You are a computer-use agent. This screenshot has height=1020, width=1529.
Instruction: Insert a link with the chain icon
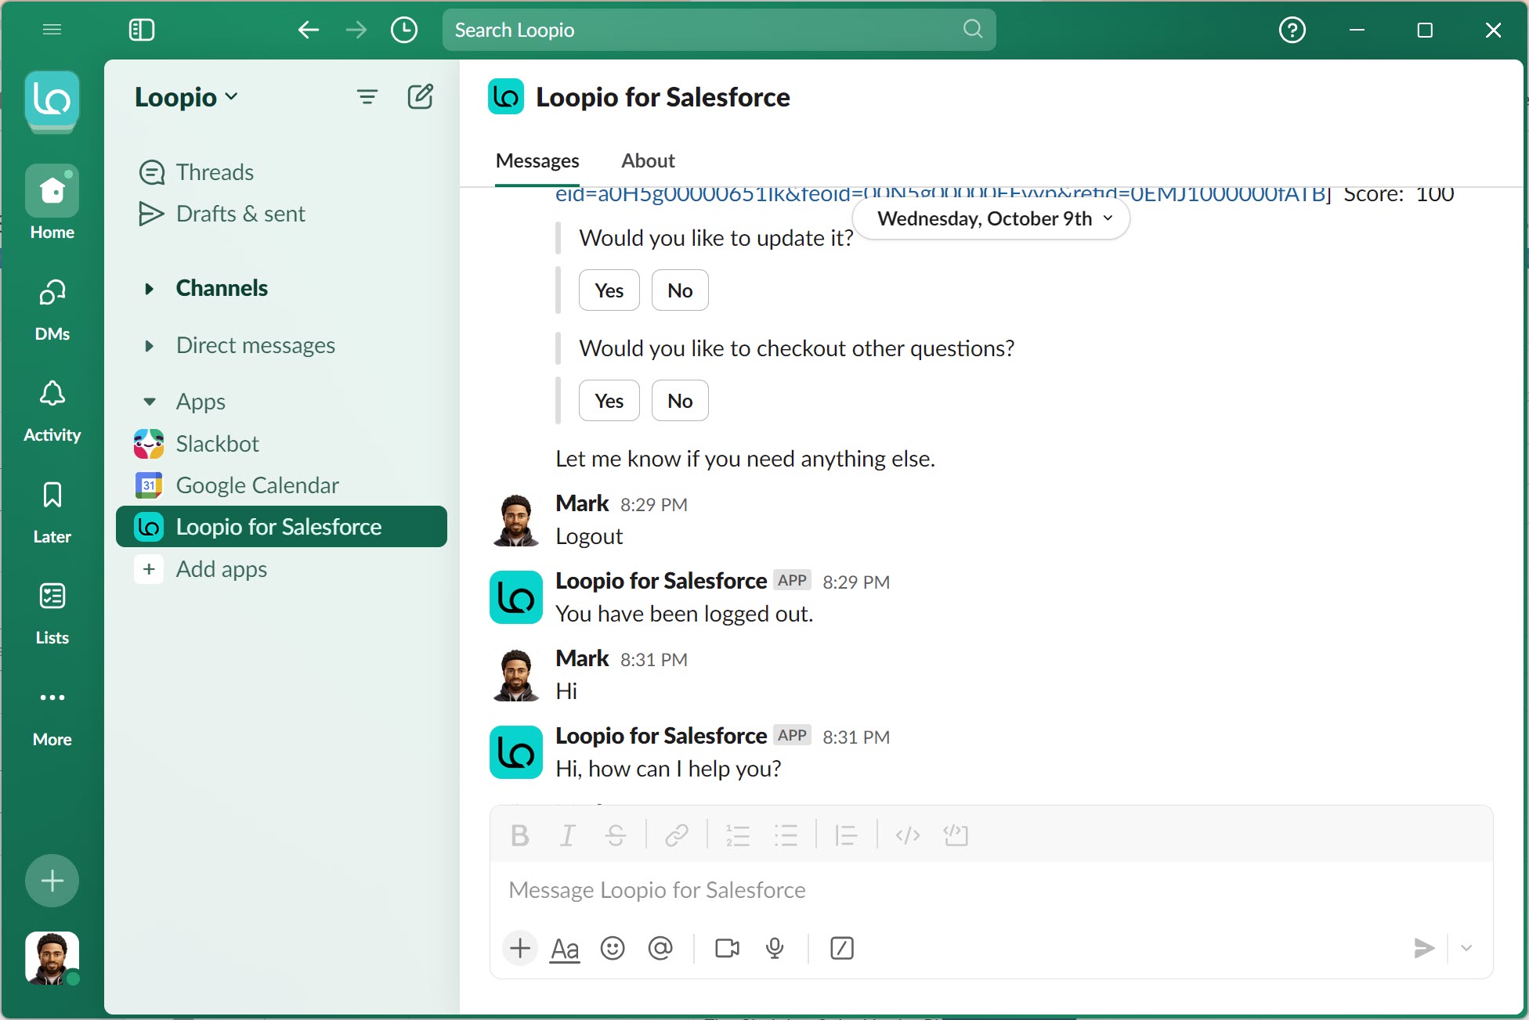[677, 836]
